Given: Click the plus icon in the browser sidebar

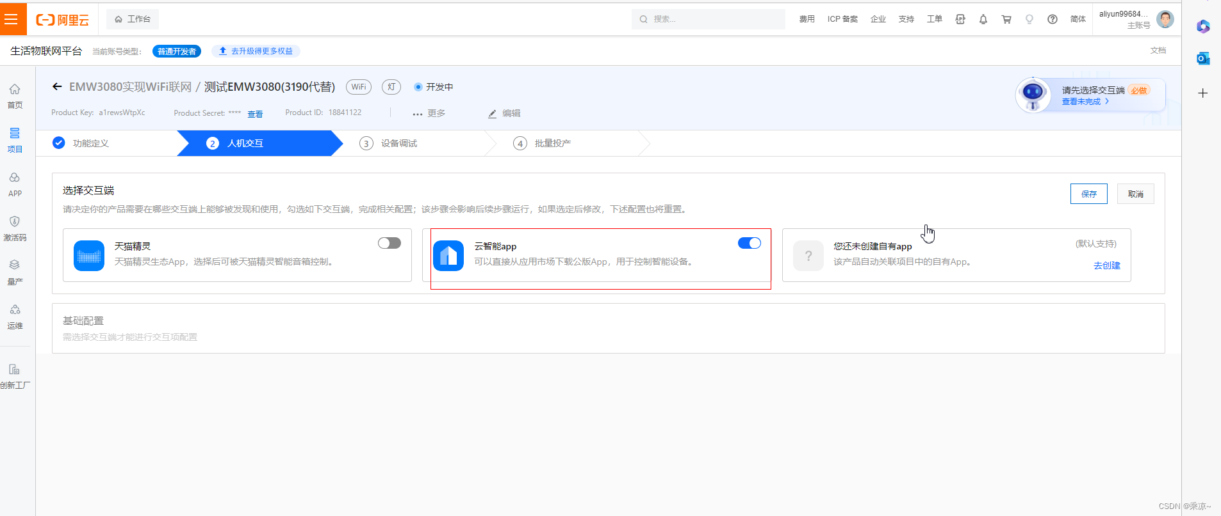Looking at the screenshot, I should (1203, 93).
